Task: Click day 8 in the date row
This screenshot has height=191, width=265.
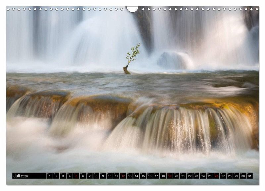Action: pyautogui.click(x=96, y=176)
